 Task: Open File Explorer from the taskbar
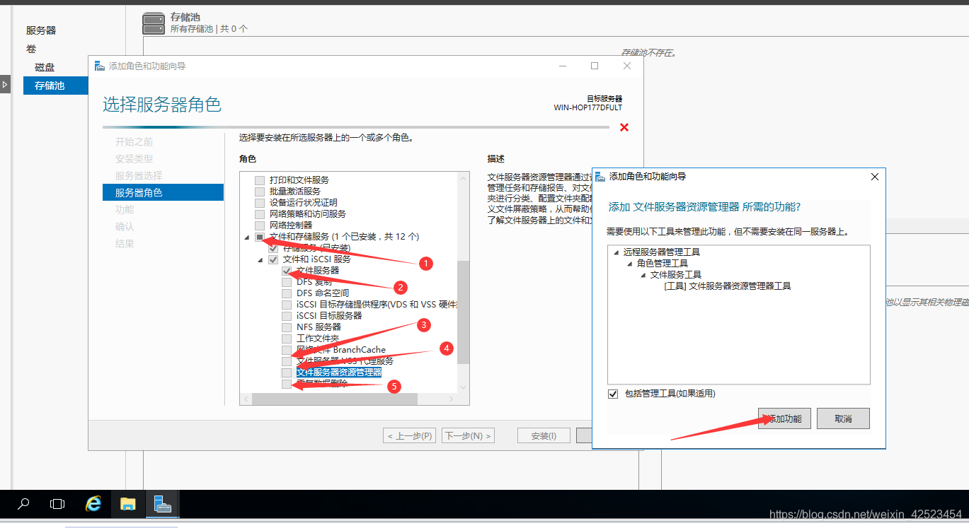click(127, 504)
